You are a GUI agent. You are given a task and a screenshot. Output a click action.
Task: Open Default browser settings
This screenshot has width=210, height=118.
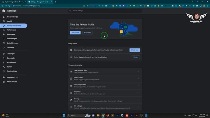[x=12, y=43]
